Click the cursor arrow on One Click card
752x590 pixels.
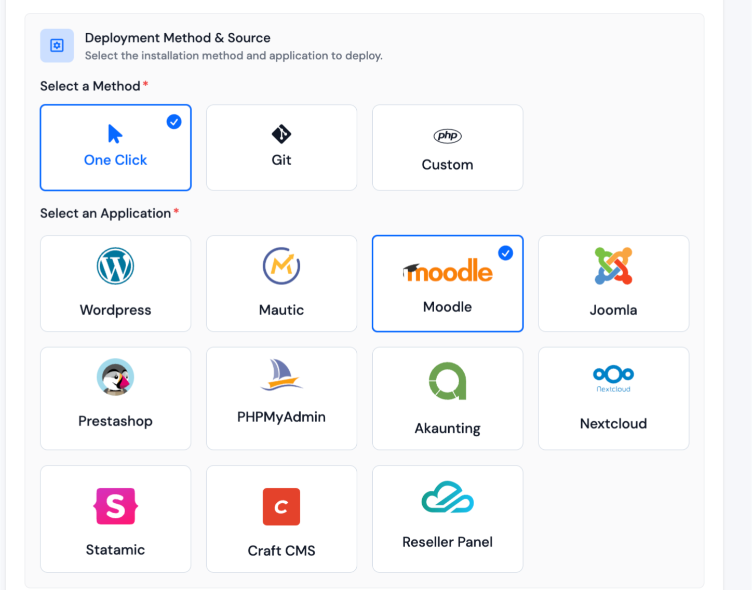tap(114, 133)
